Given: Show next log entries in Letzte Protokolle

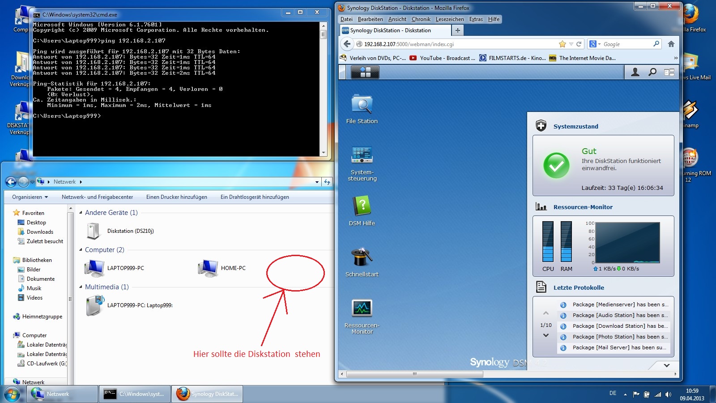Looking at the screenshot, I should pos(546,335).
